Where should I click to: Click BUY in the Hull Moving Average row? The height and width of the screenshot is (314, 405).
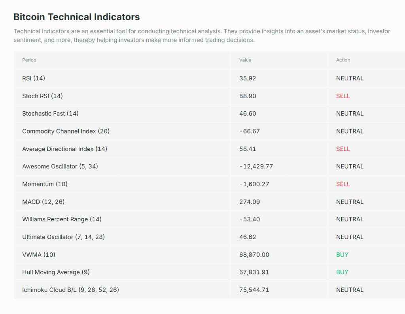tap(342, 272)
